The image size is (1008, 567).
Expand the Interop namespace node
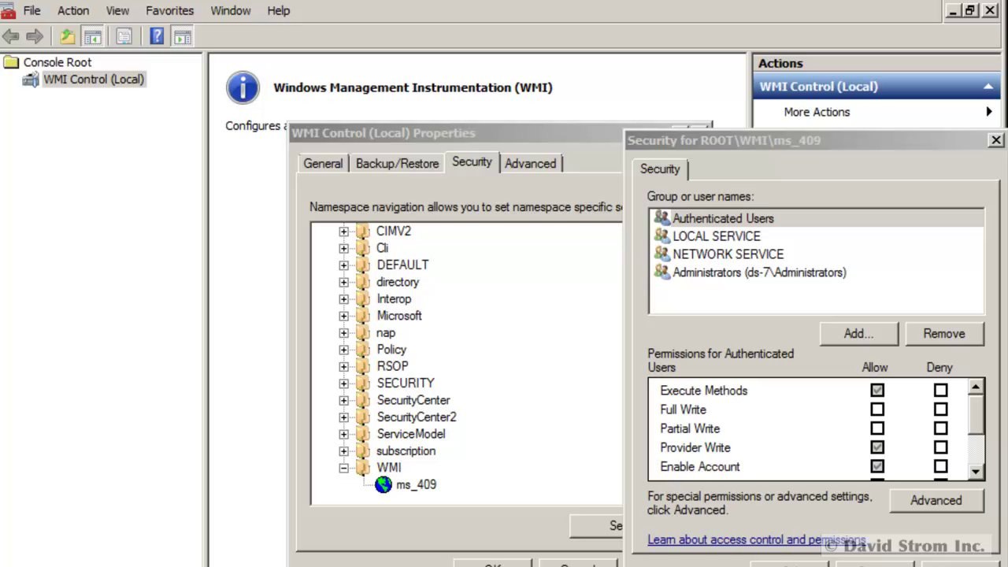pos(343,299)
